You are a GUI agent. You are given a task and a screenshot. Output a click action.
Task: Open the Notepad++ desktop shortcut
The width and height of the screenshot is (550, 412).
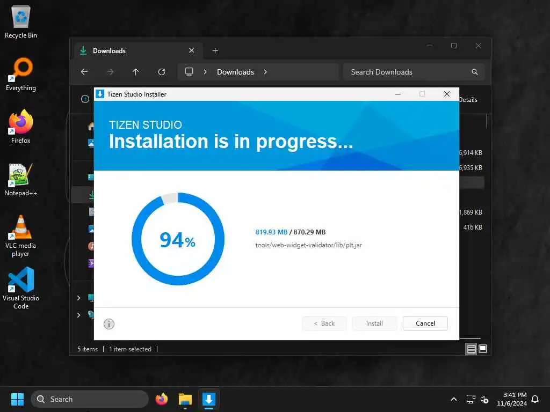click(21, 179)
